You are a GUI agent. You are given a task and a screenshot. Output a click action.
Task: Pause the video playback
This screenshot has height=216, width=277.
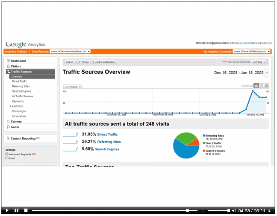click(x=16, y=210)
